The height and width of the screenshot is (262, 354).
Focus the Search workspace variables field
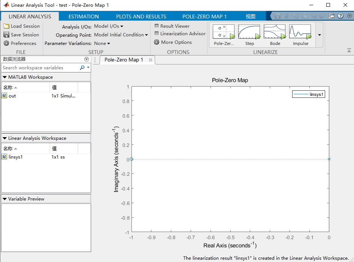click(x=40, y=68)
